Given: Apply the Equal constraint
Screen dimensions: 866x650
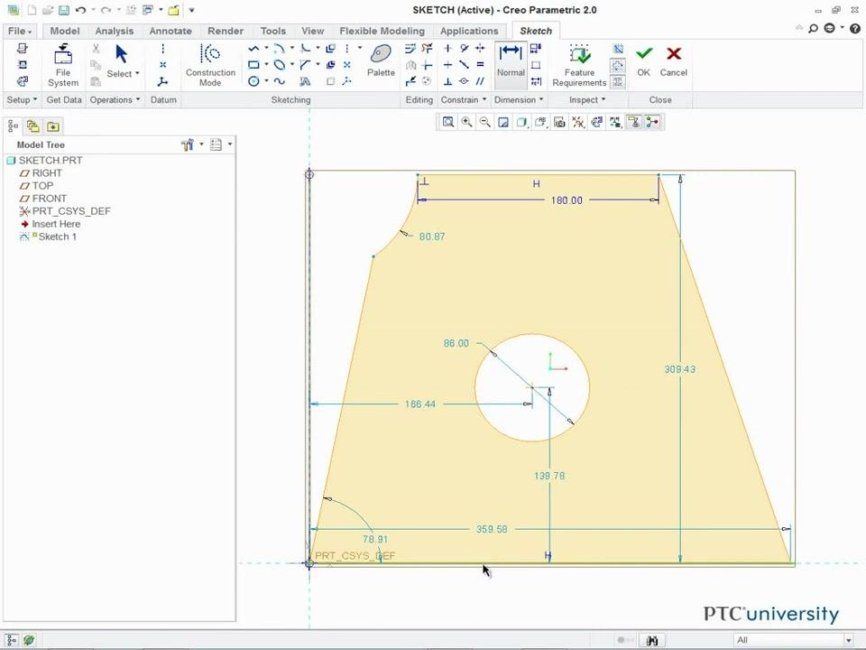Looking at the screenshot, I should (x=480, y=65).
